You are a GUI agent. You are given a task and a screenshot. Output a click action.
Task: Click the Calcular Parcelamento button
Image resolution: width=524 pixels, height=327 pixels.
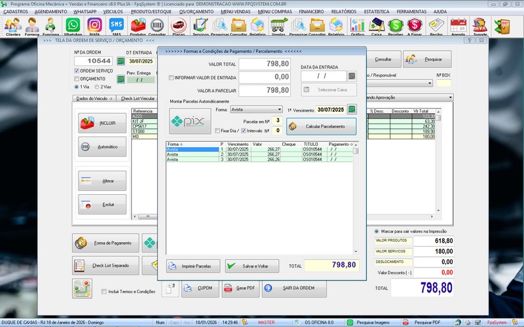322,126
